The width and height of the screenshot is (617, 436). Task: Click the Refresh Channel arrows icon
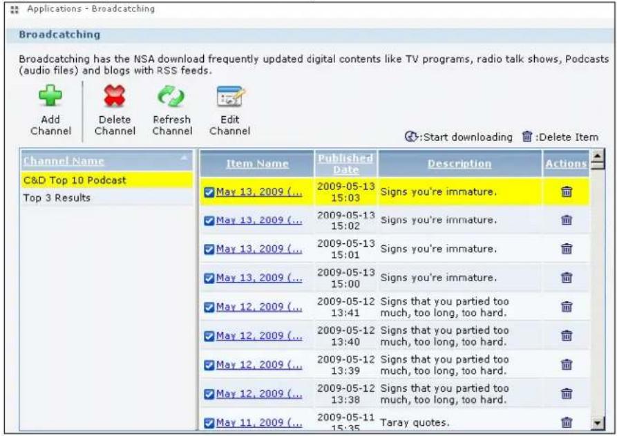coord(171,96)
